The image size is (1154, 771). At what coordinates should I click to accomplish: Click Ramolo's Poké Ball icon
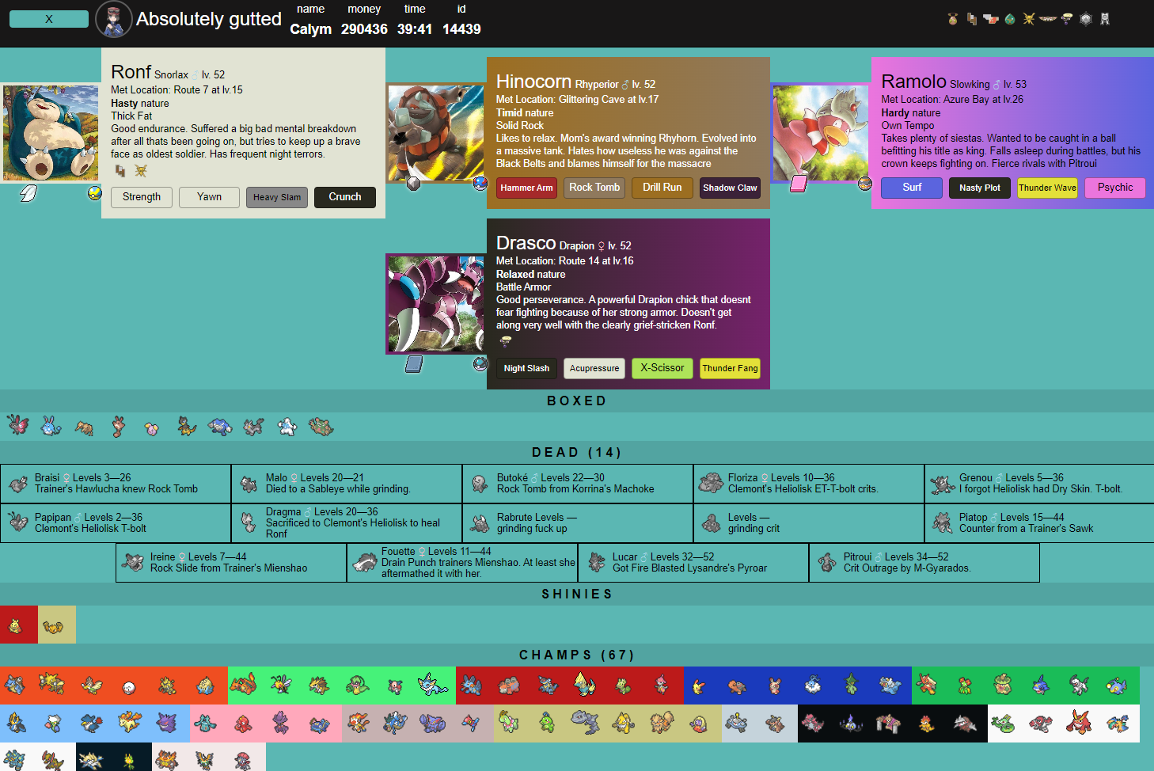865,184
